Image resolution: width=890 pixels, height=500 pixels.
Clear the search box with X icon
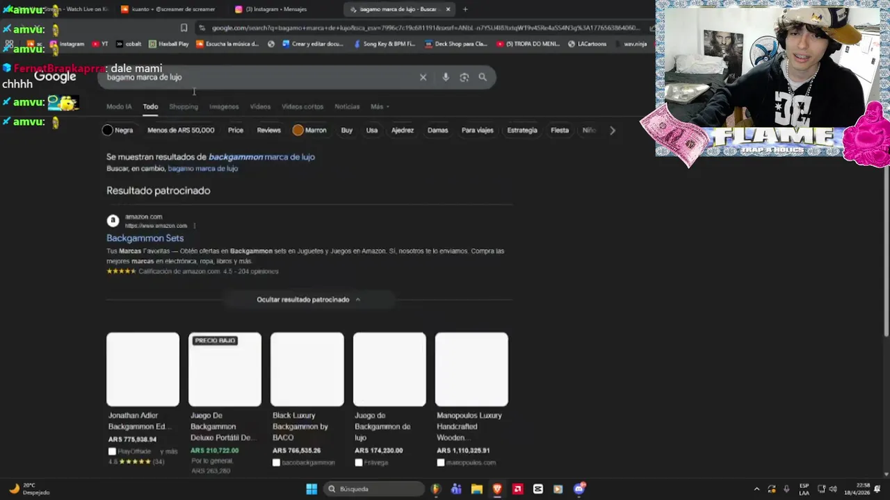pos(423,77)
